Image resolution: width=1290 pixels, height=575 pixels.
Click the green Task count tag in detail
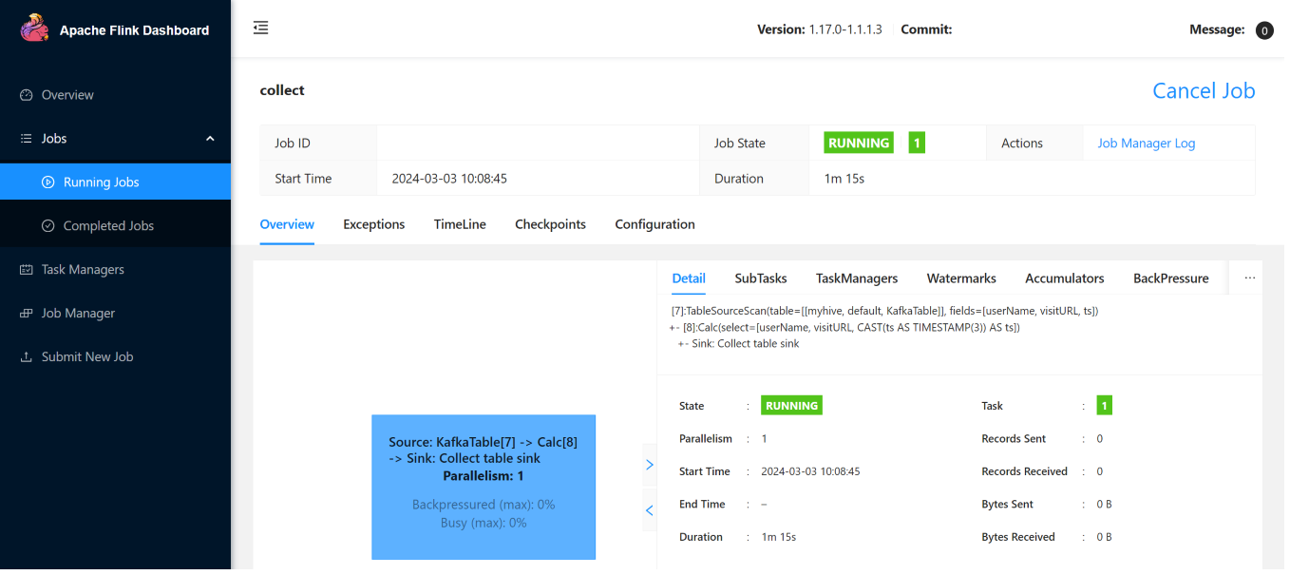[1104, 406]
